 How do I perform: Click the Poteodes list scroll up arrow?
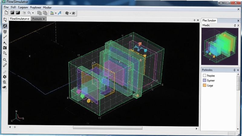[x=238, y=74]
